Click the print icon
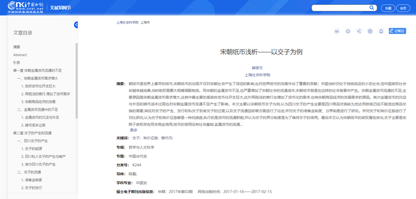The width and height of the screenshot is (416, 199). (x=370, y=31)
